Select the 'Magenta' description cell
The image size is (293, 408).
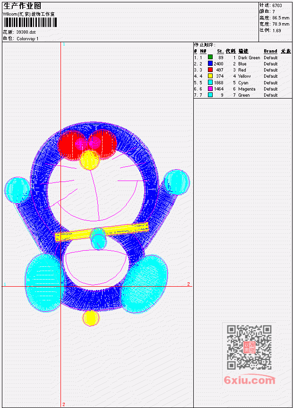247,89
